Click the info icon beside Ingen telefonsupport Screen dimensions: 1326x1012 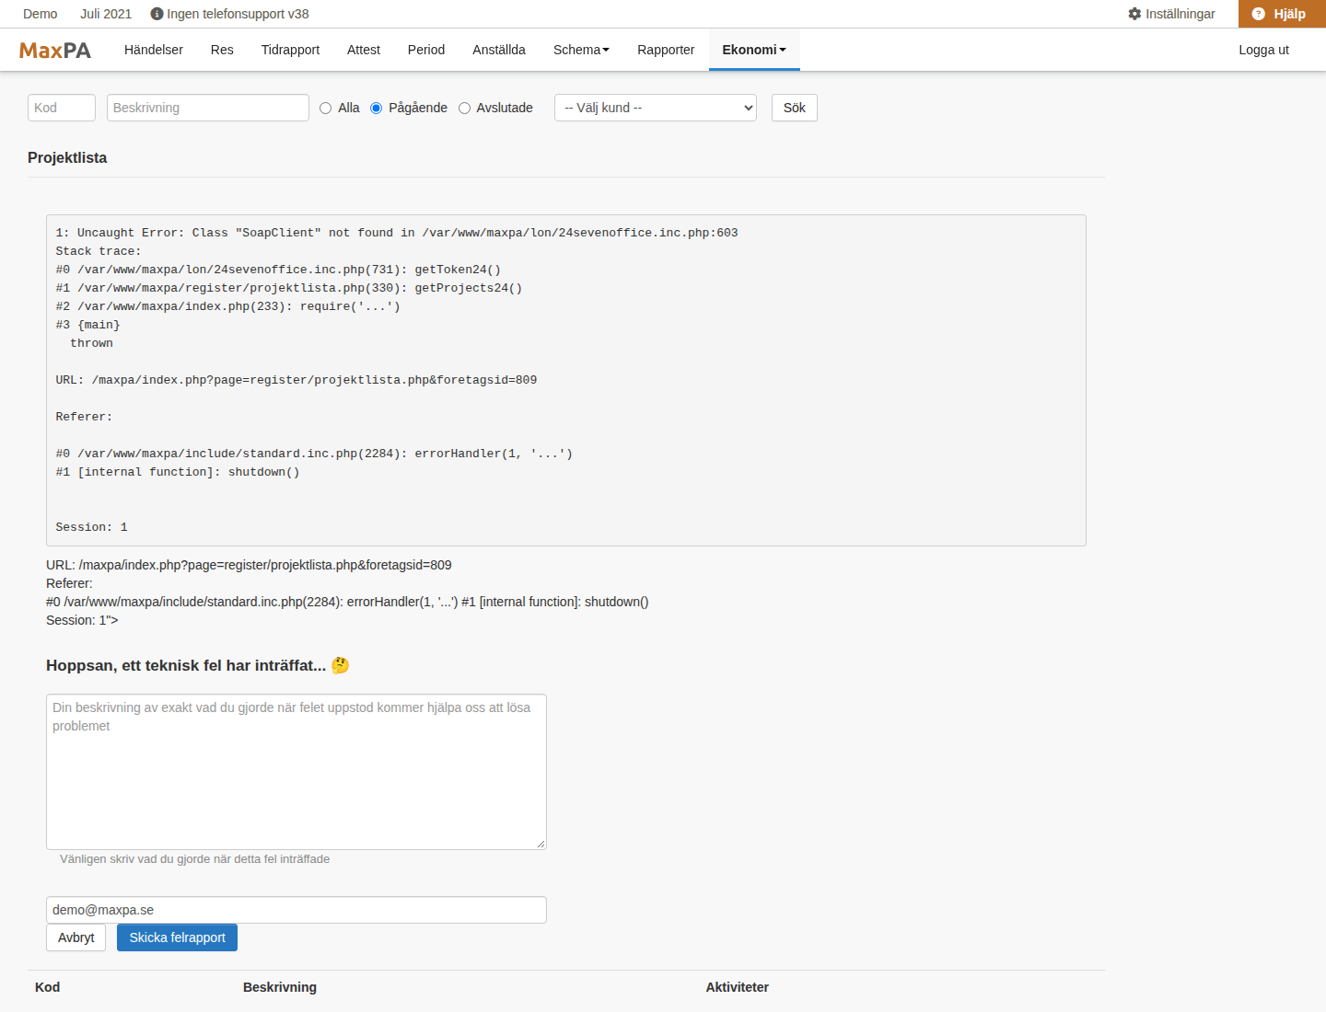pos(157,14)
